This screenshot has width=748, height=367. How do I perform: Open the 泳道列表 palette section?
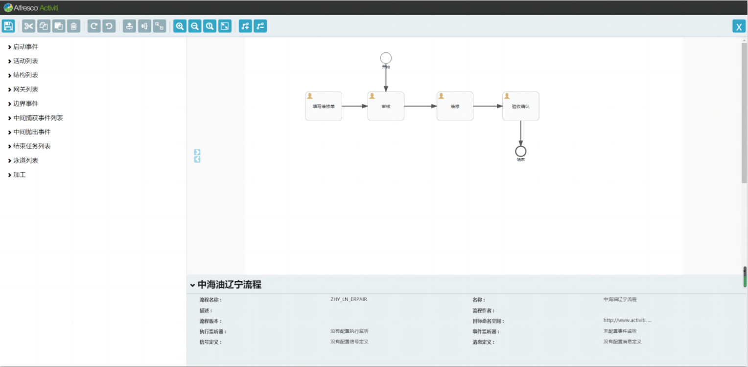[25, 160]
